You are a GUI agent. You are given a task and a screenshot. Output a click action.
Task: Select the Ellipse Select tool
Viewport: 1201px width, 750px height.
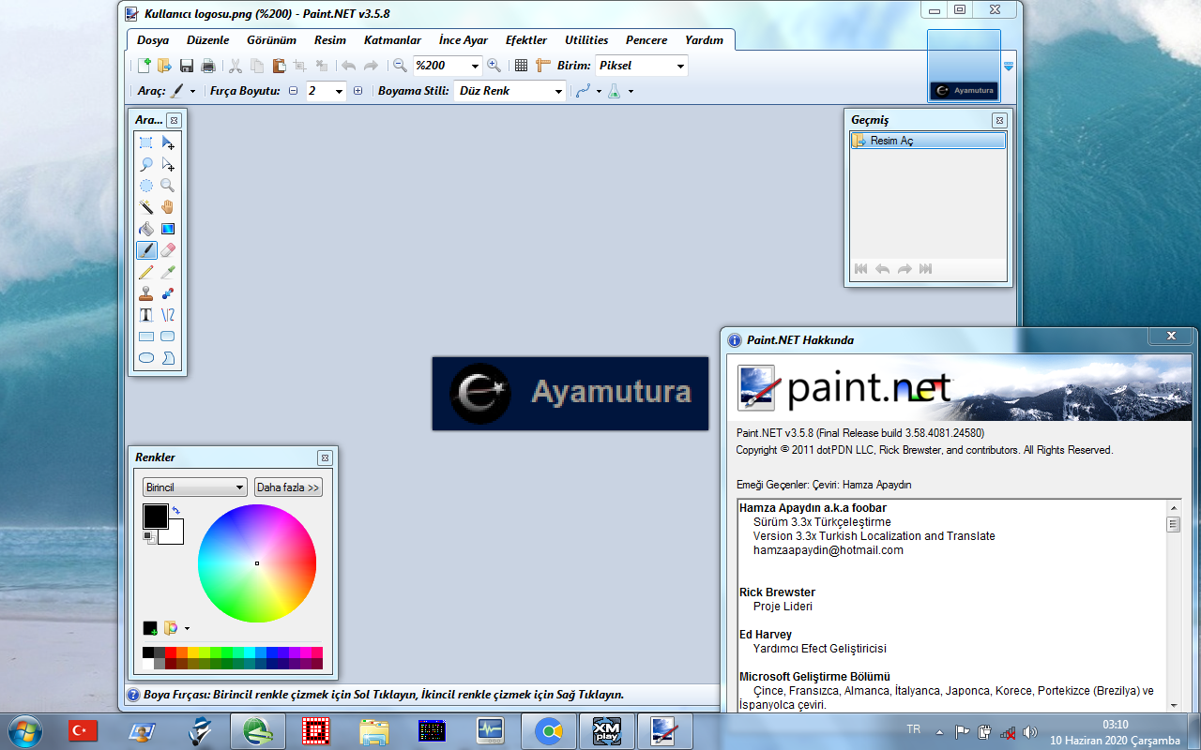click(146, 186)
